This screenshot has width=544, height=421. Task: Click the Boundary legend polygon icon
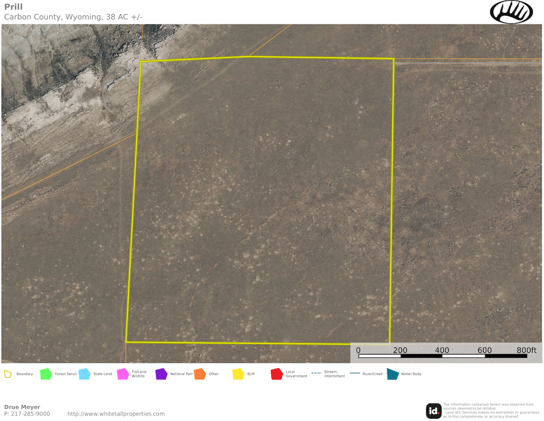point(8,374)
